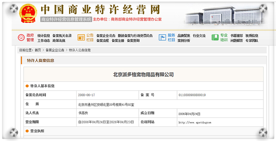
Task: Open 撤销备案与行政处罚公告 link
Action: [x=135, y=36]
